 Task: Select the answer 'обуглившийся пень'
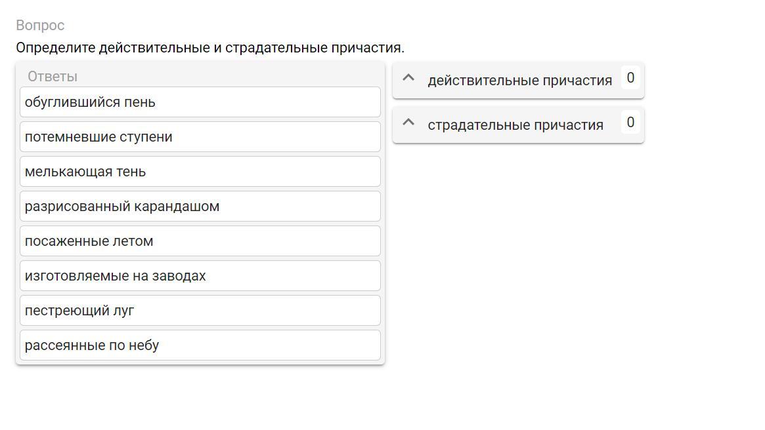[200, 102]
